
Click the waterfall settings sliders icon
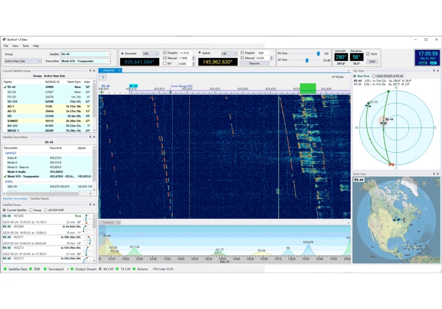point(103,77)
